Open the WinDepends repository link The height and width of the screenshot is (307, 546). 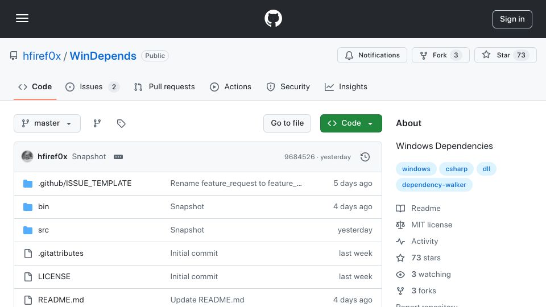tap(103, 56)
